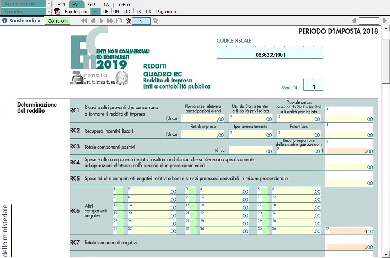The image size is (390, 258).
Task: Click the RC4 amount field
Action: (x=349, y=167)
